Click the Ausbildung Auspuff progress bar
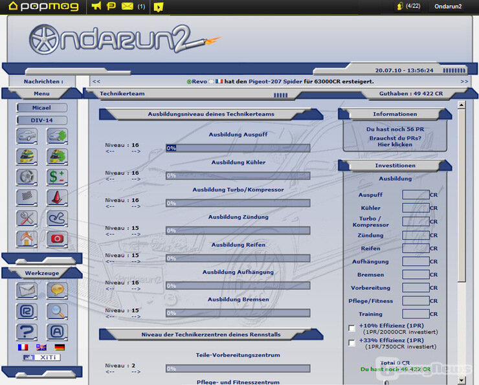 [x=238, y=148]
